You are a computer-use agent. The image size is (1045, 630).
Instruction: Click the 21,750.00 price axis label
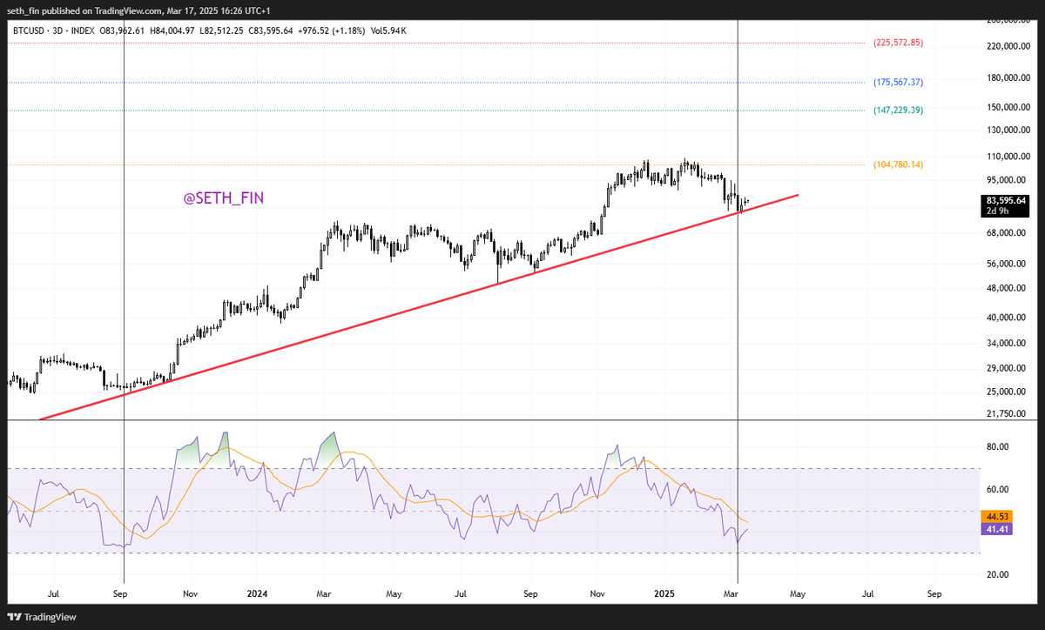point(1008,413)
